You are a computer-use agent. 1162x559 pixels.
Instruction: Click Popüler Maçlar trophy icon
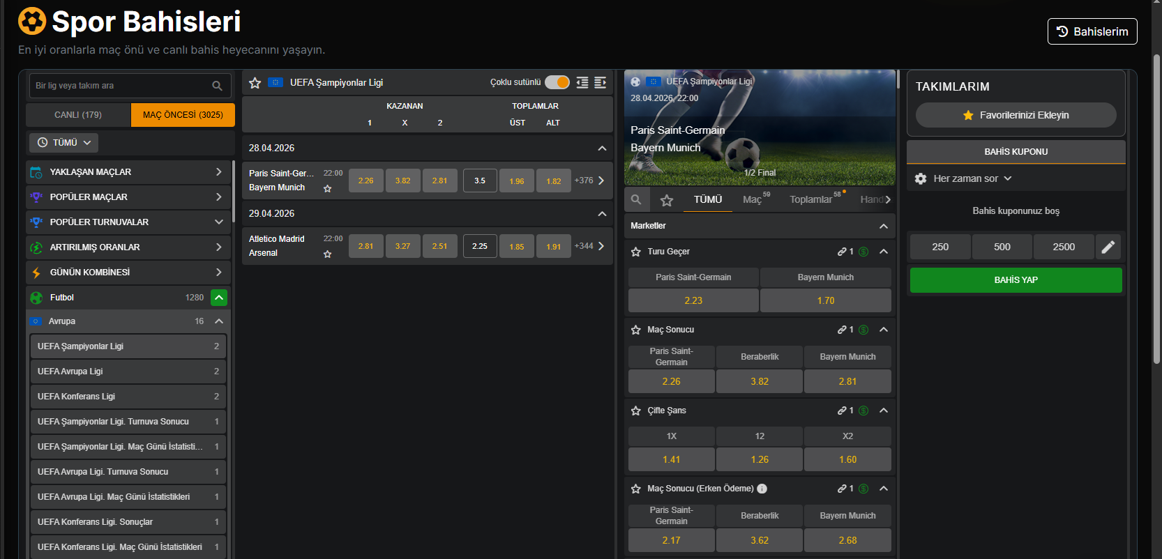[x=36, y=197]
